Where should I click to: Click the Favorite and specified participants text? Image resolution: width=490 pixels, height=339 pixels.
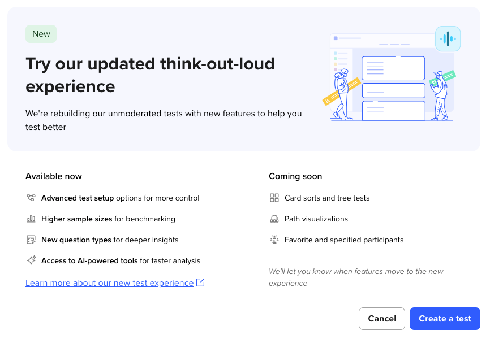[344, 240]
